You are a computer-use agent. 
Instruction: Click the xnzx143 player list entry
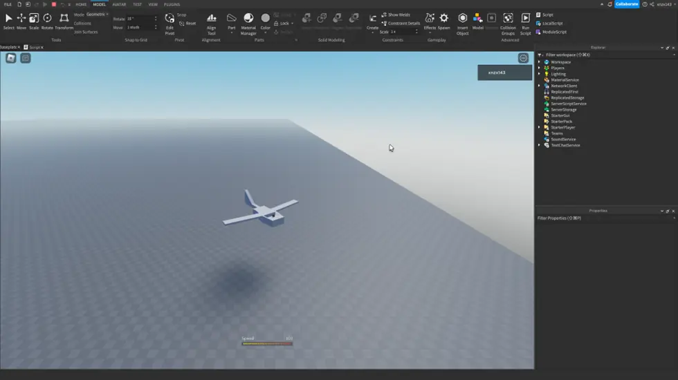coord(504,73)
